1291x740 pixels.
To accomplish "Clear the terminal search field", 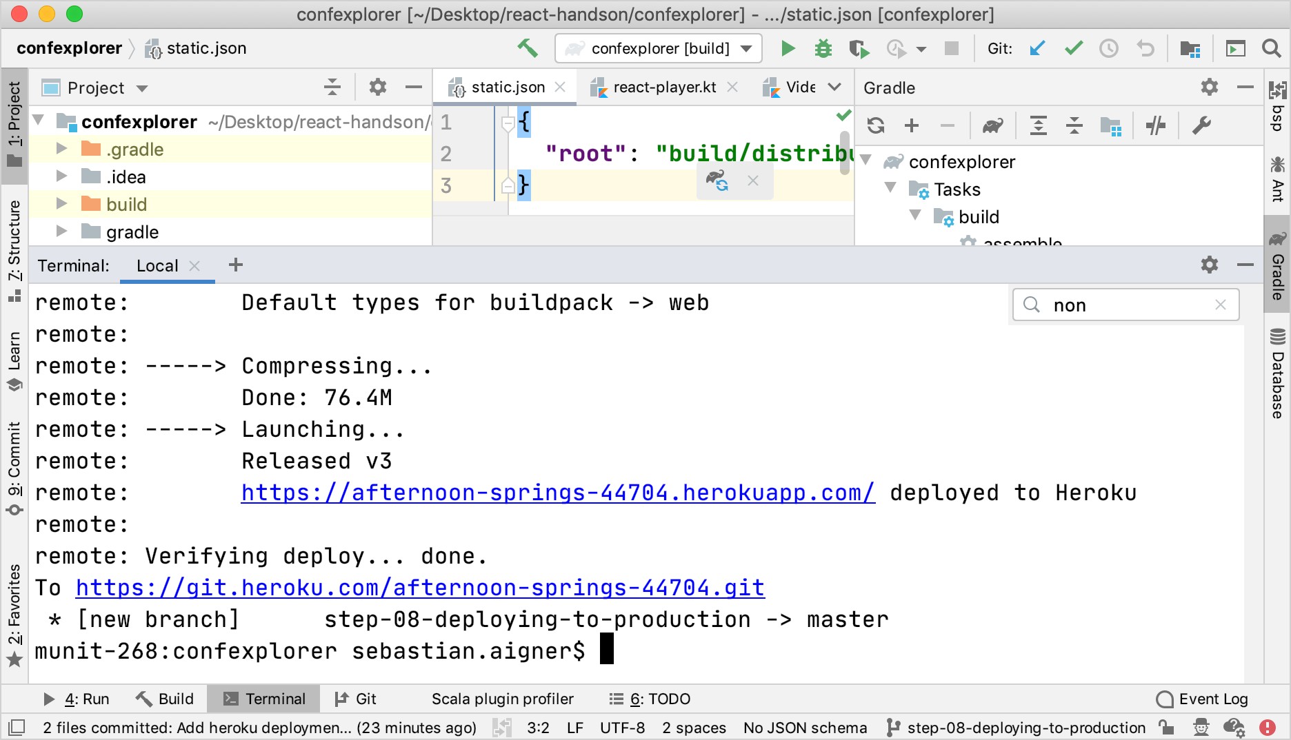I will [x=1221, y=305].
